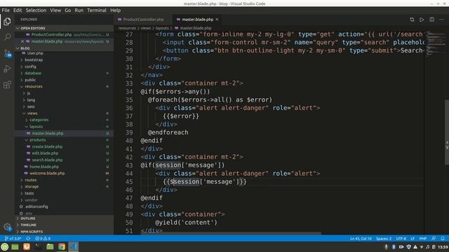Open the Terminal menu

[97, 10]
